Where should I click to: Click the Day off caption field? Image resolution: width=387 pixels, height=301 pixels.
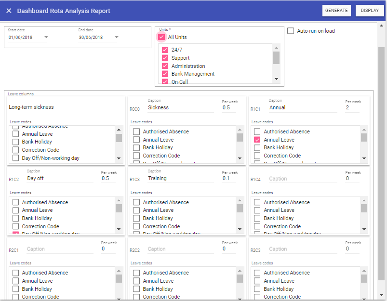tap(58, 178)
